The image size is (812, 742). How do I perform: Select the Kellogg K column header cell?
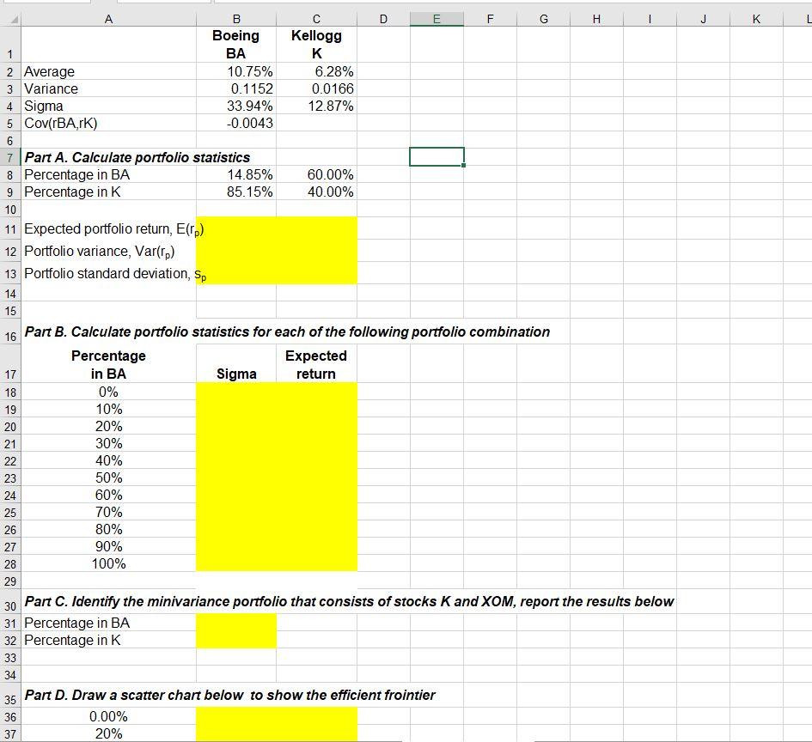pyautogui.click(x=316, y=43)
